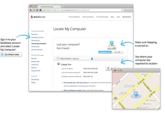Click the browser home icon
The width and height of the screenshot is (165, 113).
coord(40,10)
